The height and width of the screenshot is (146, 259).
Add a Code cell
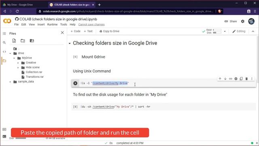coord(76,31)
